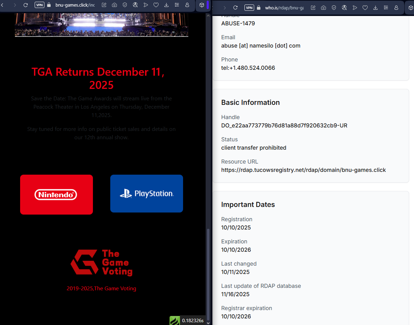The width and height of the screenshot is (414, 325).
Task: Open Easy Setup sliders menu in who.is window
Action: [x=386, y=8]
